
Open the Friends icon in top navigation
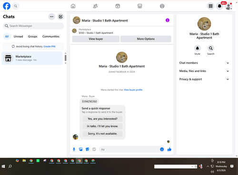coord(95,6)
